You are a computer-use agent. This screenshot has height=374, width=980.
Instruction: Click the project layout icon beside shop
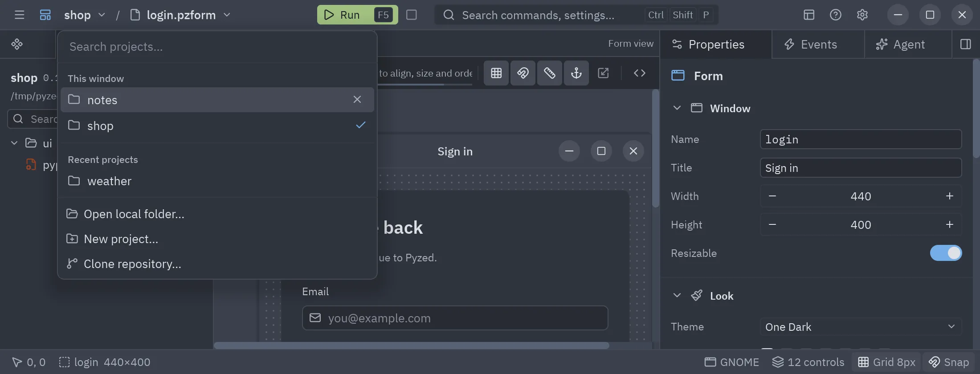click(x=45, y=15)
